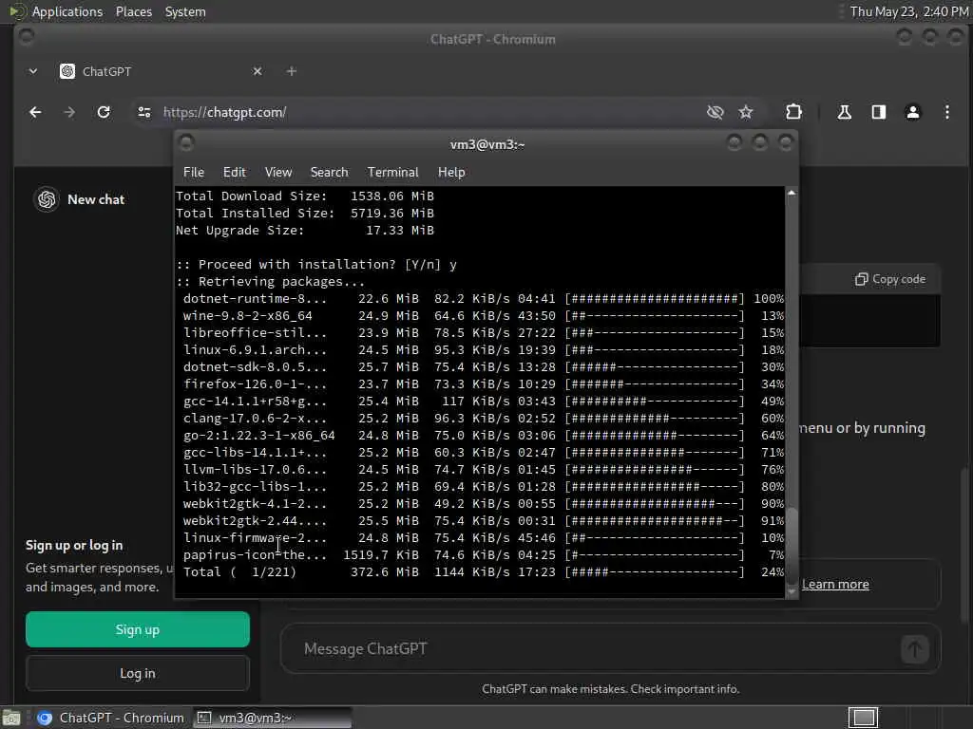Viewport: 973px width, 729px height.
Task: Open Chrome Labs flask icon
Action: click(845, 112)
